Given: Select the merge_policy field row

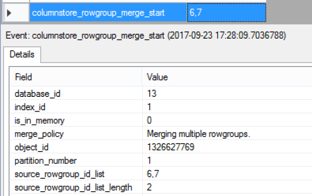Looking at the screenshot, I should [38, 134].
